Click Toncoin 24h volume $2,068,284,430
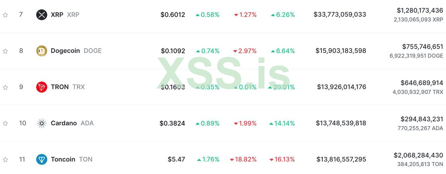 tap(418, 155)
